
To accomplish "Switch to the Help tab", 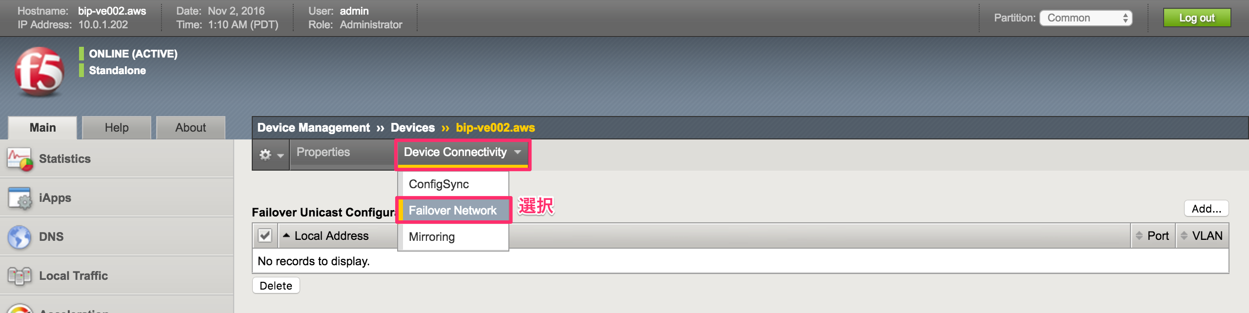I will 117,128.
